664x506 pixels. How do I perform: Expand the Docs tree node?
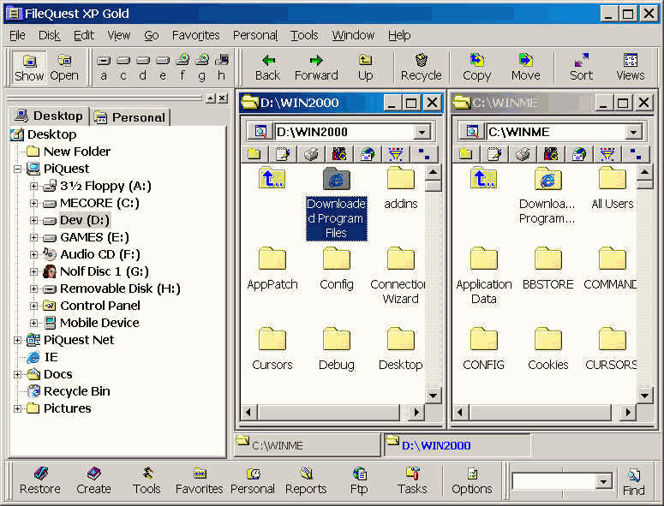click(x=17, y=374)
